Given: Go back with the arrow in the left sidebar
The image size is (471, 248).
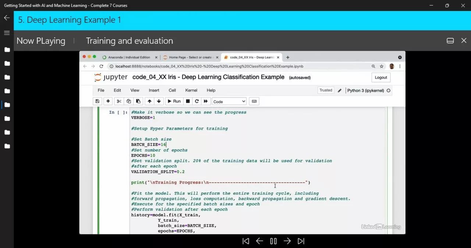Looking at the screenshot, I should (x=7, y=18).
